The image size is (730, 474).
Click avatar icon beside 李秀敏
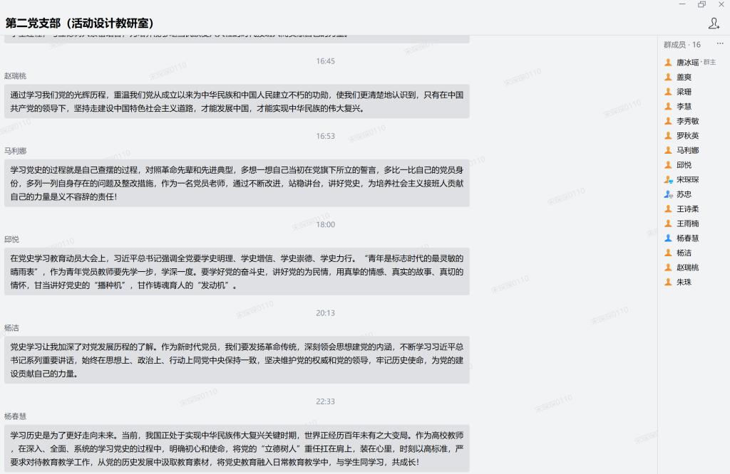click(x=668, y=121)
